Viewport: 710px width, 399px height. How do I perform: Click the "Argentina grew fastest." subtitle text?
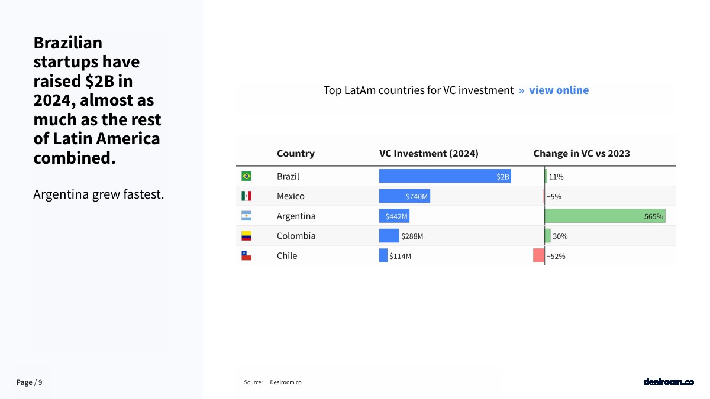coord(98,194)
